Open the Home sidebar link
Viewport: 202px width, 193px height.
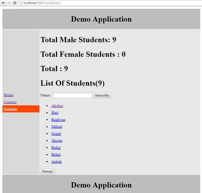click(9, 95)
